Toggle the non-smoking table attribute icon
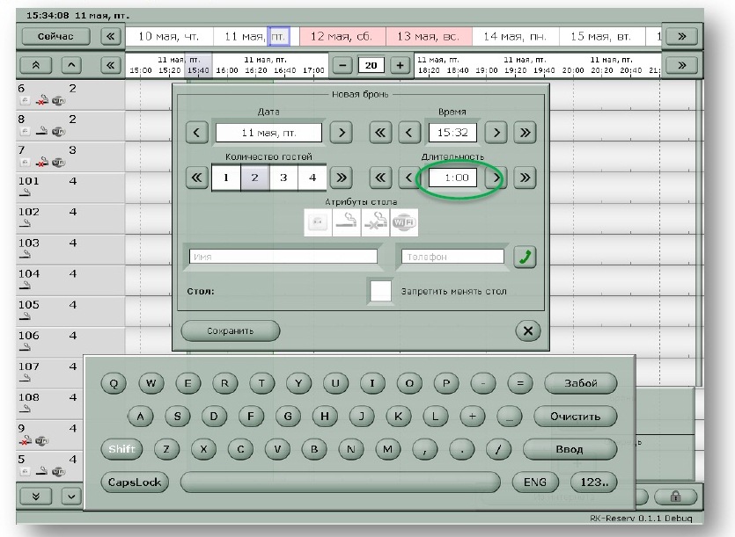735x537 pixels. 376,223
